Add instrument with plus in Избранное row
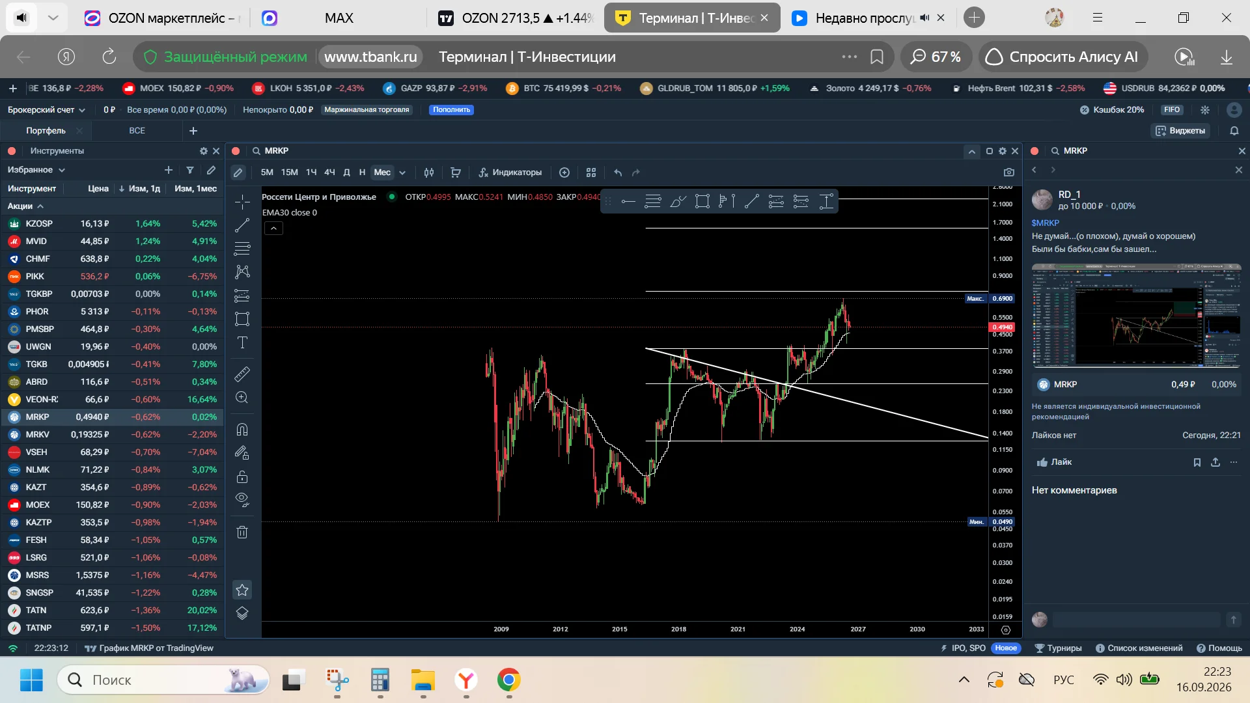Viewport: 1250px width, 703px height. (x=169, y=170)
